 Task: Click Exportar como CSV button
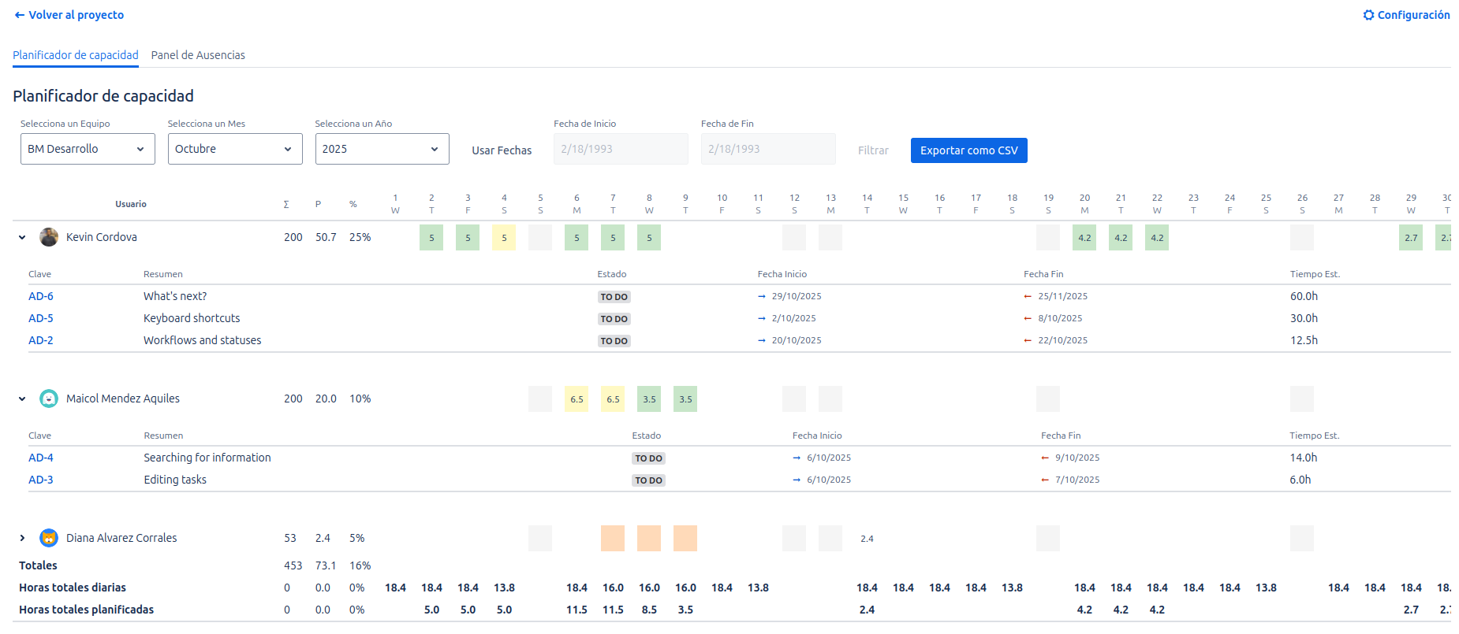(968, 150)
